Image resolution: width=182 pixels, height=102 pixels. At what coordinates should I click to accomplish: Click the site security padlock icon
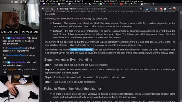click(x=58, y=9)
